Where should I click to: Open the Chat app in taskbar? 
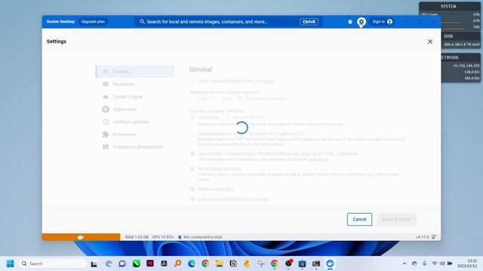(x=122, y=263)
